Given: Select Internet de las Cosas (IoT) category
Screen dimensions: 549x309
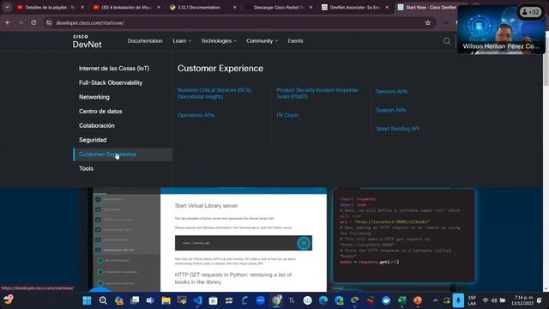Looking at the screenshot, I should (x=114, y=69).
